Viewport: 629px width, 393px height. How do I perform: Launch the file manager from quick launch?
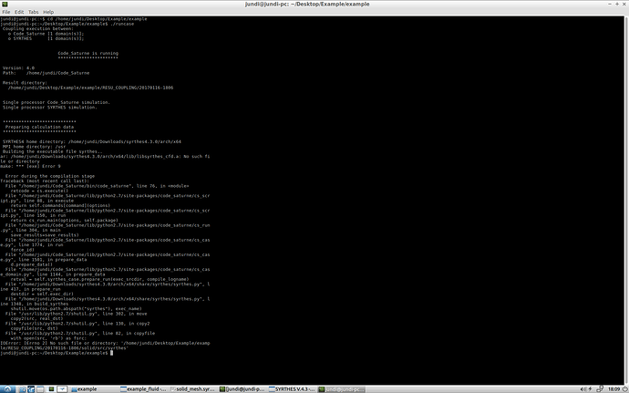23,389
